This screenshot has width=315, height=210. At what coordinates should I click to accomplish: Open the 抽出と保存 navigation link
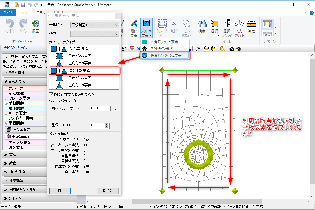tap(11, 61)
